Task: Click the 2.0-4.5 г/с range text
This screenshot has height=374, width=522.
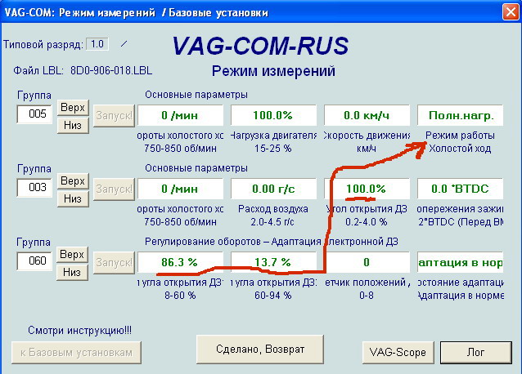Action: 272,222
